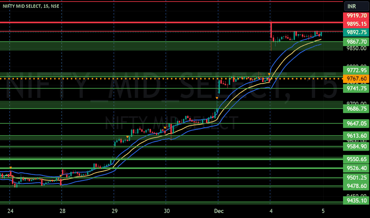Click the orange marker at Dec 1 open

pos(217,98)
